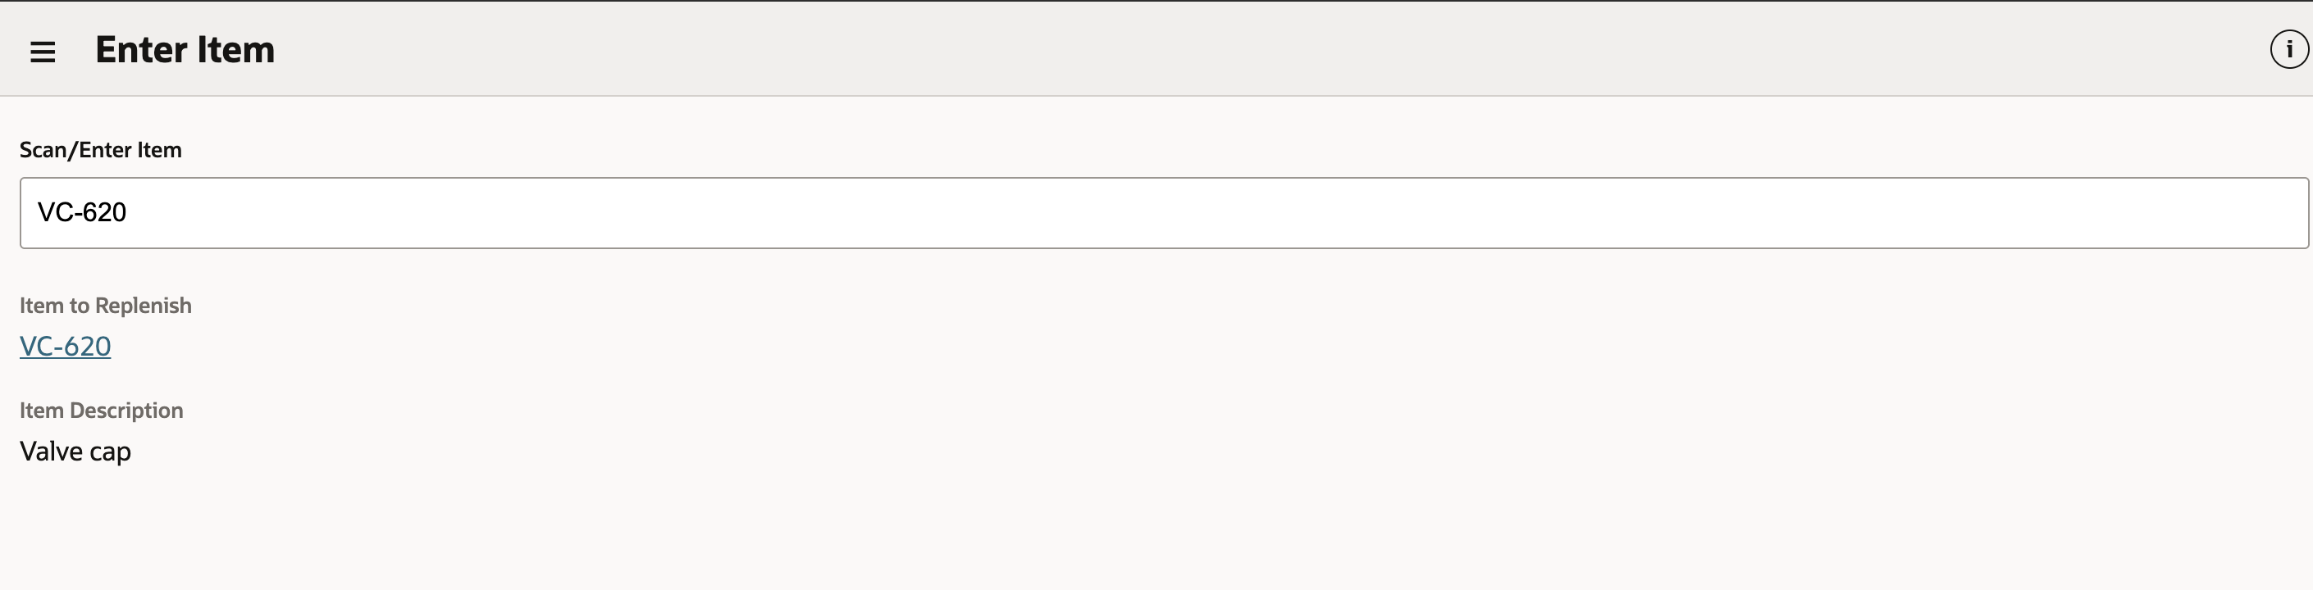Expand the menu using three-line icon
2313x590 pixels.
tap(42, 52)
